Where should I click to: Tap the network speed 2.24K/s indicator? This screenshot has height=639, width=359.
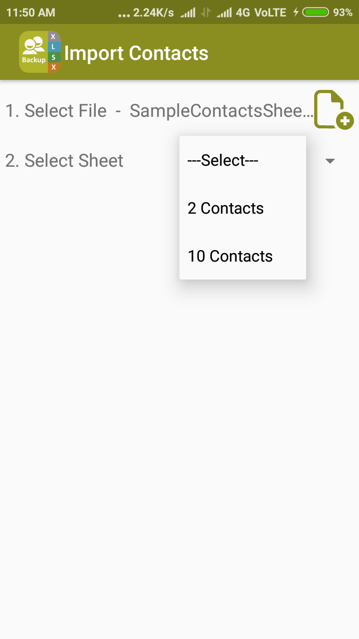154,12
